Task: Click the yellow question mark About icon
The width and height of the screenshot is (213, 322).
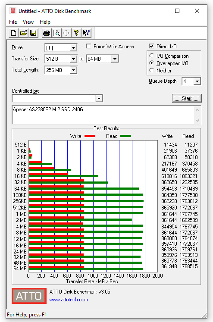Action: (x=76, y=33)
